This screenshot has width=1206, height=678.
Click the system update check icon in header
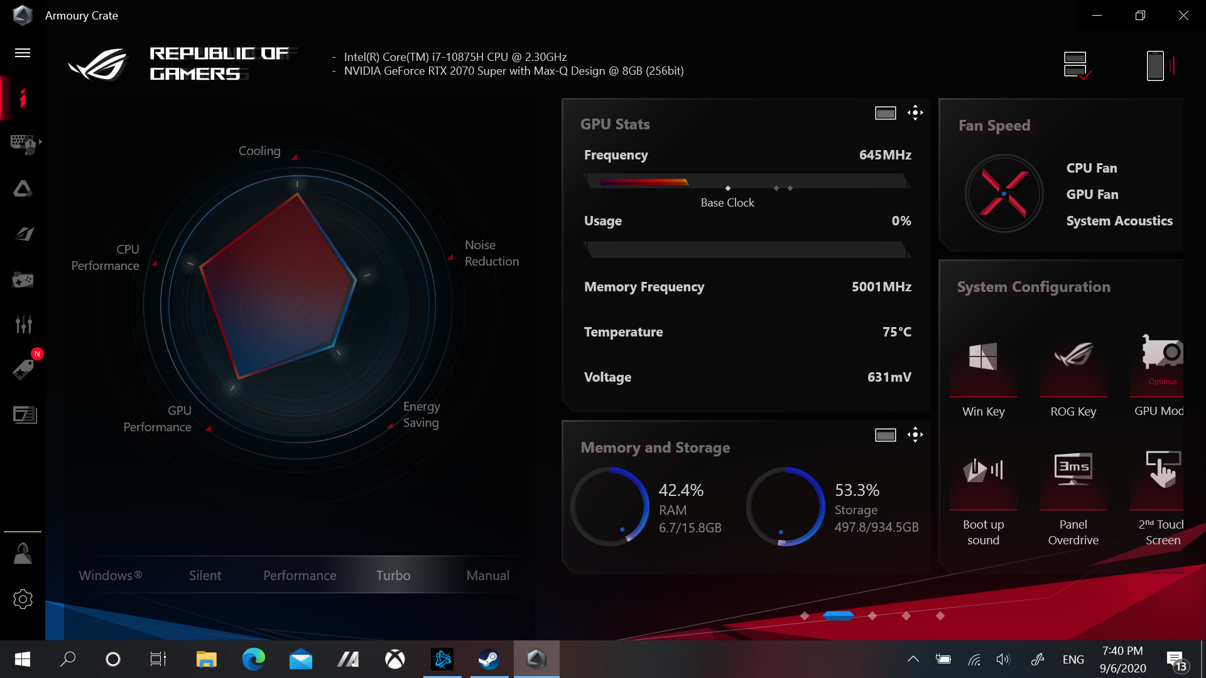1077,65
